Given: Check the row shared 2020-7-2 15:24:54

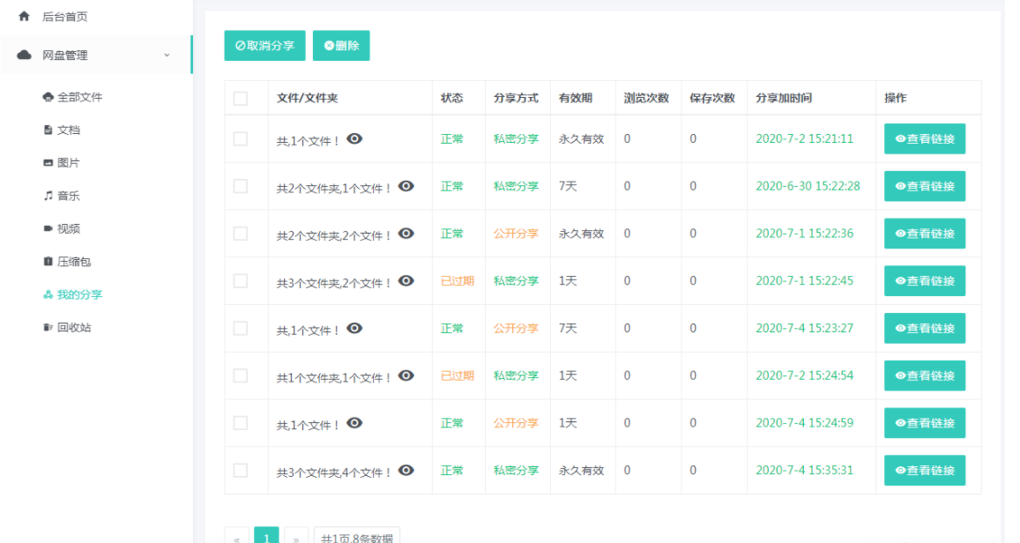Looking at the screenshot, I should 241,376.
